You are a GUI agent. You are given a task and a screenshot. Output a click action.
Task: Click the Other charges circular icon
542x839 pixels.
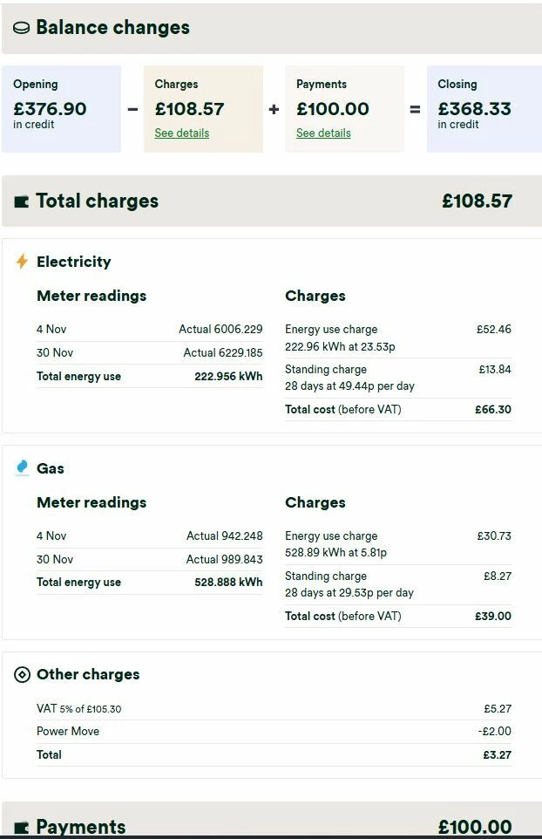[x=23, y=674]
